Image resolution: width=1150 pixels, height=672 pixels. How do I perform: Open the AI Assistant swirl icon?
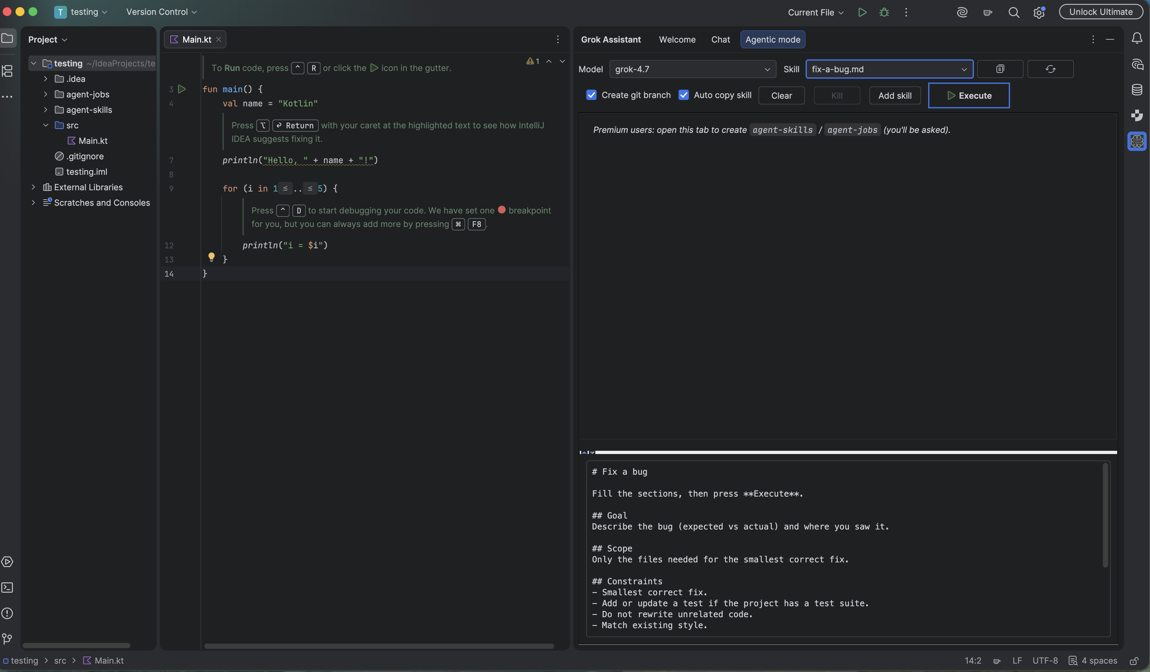click(962, 12)
